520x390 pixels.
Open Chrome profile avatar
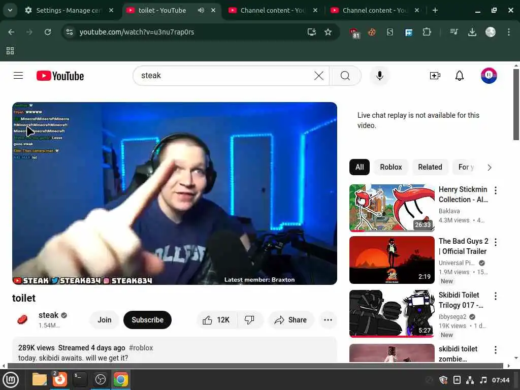[x=491, y=32]
